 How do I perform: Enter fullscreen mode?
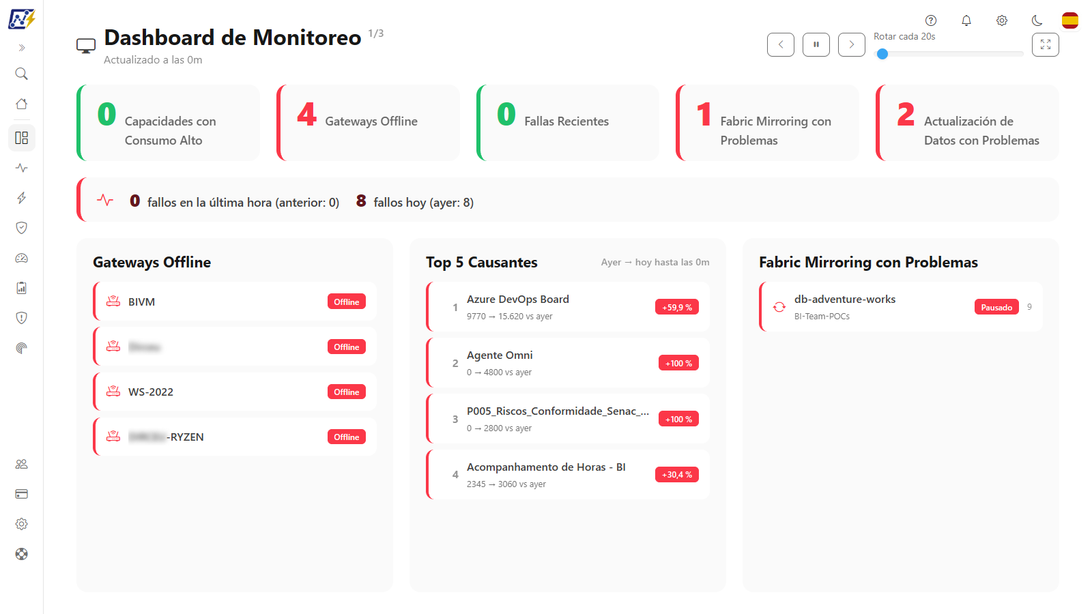point(1046,44)
